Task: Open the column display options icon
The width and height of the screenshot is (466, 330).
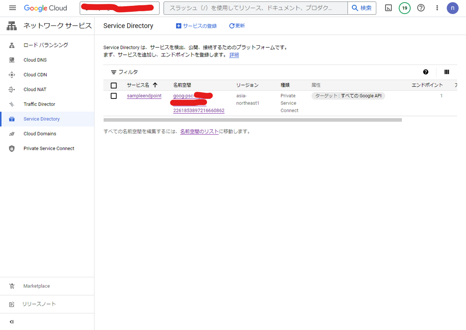Action: (x=447, y=72)
